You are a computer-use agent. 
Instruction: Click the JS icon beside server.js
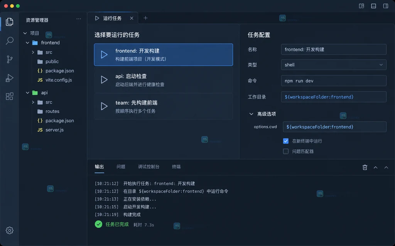coord(40,130)
